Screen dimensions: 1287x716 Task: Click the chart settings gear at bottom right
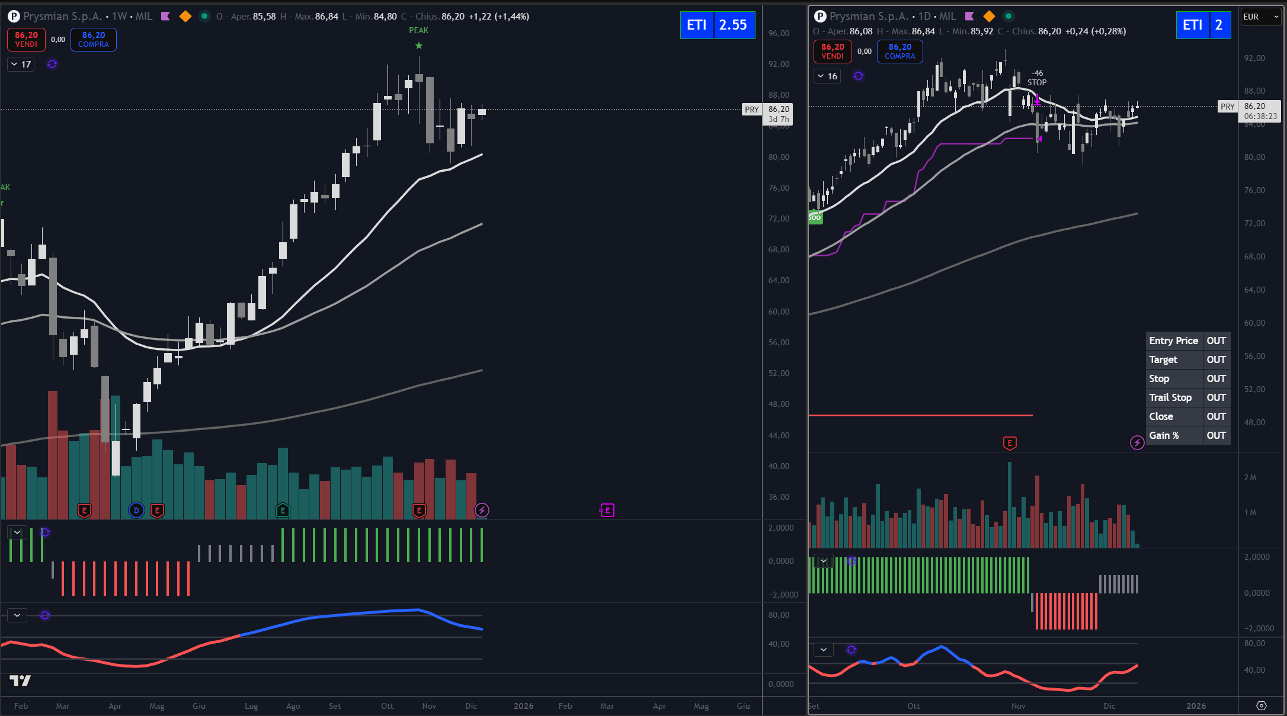[1262, 705]
